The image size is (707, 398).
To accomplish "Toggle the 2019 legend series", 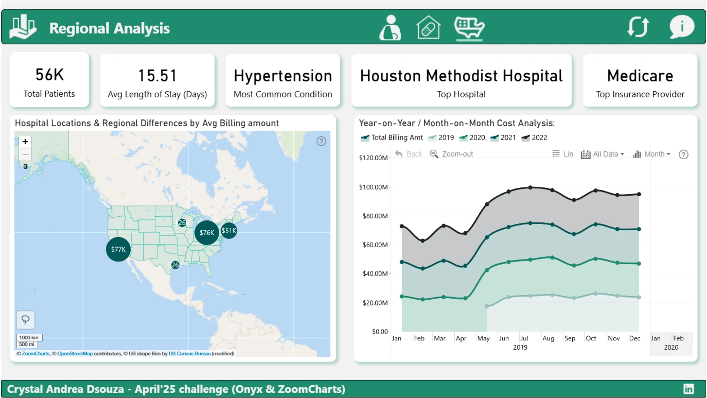I will (441, 137).
